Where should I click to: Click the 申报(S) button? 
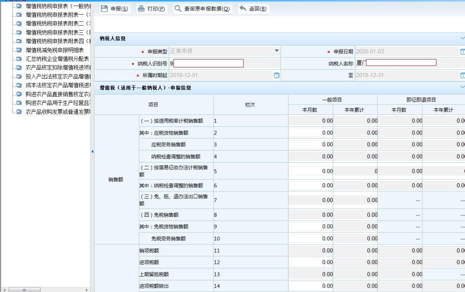[x=115, y=8]
